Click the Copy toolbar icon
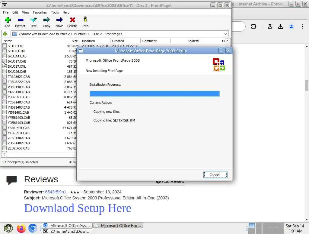This screenshot has width=309, height=234. (x=46, y=20)
